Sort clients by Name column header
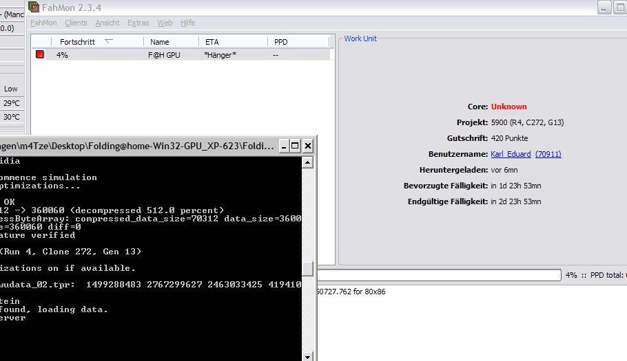Image resolution: width=627 pixels, height=361 pixels. [x=171, y=41]
